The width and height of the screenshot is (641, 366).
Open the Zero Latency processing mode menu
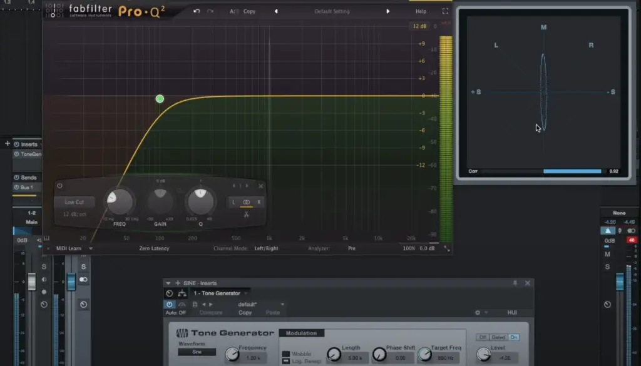click(x=154, y=248)
